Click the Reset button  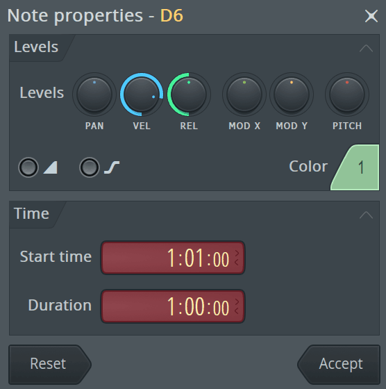50,365
